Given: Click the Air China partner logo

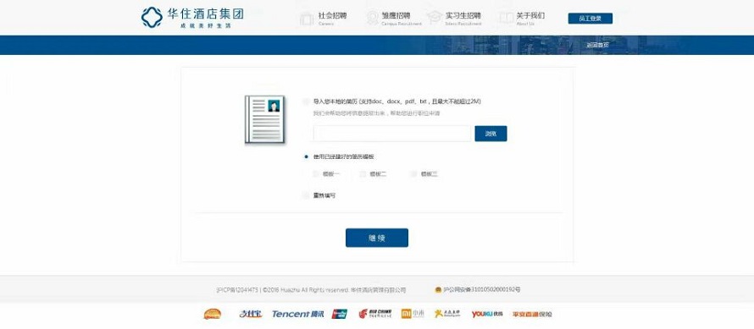Looking at the screenshot, I should pos(375,314).
